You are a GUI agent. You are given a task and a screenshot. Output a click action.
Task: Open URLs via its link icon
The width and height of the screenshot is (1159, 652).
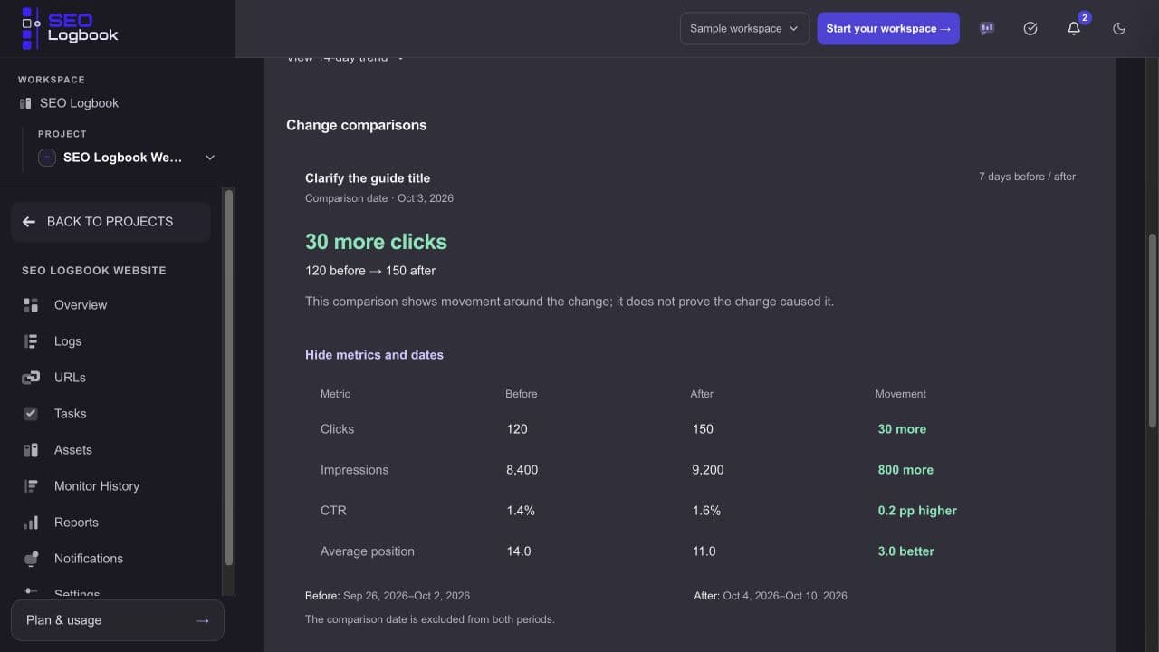click(x=31, y=378)
